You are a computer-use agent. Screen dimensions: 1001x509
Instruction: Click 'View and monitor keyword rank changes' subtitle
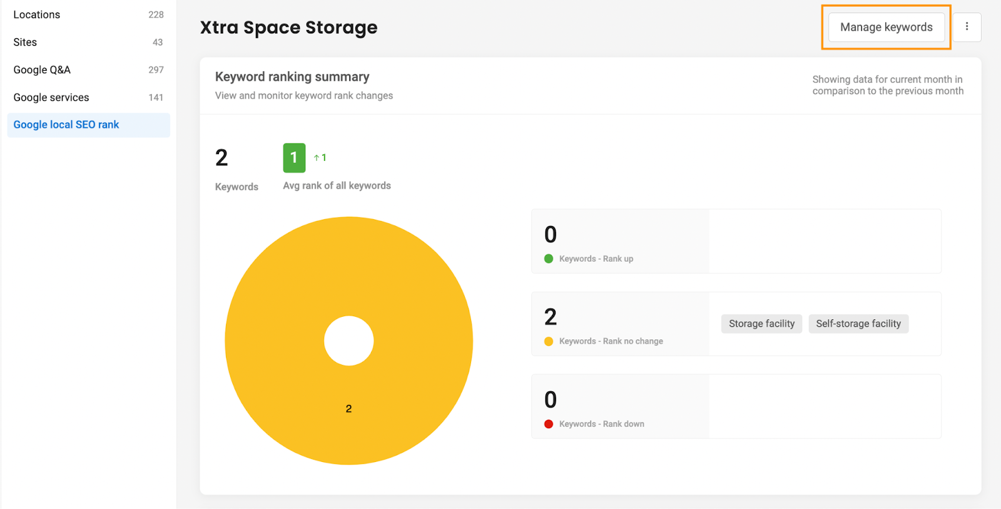pyautogui.click(x=304, y=95)
